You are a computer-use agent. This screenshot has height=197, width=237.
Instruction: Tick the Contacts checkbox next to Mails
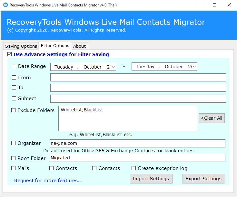click(x=52, y=168)
